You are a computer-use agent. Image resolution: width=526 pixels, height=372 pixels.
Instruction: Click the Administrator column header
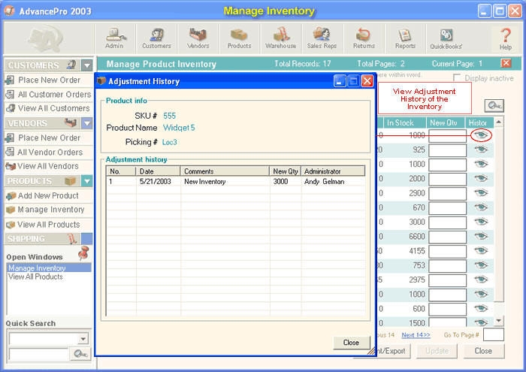pos(333,171)
